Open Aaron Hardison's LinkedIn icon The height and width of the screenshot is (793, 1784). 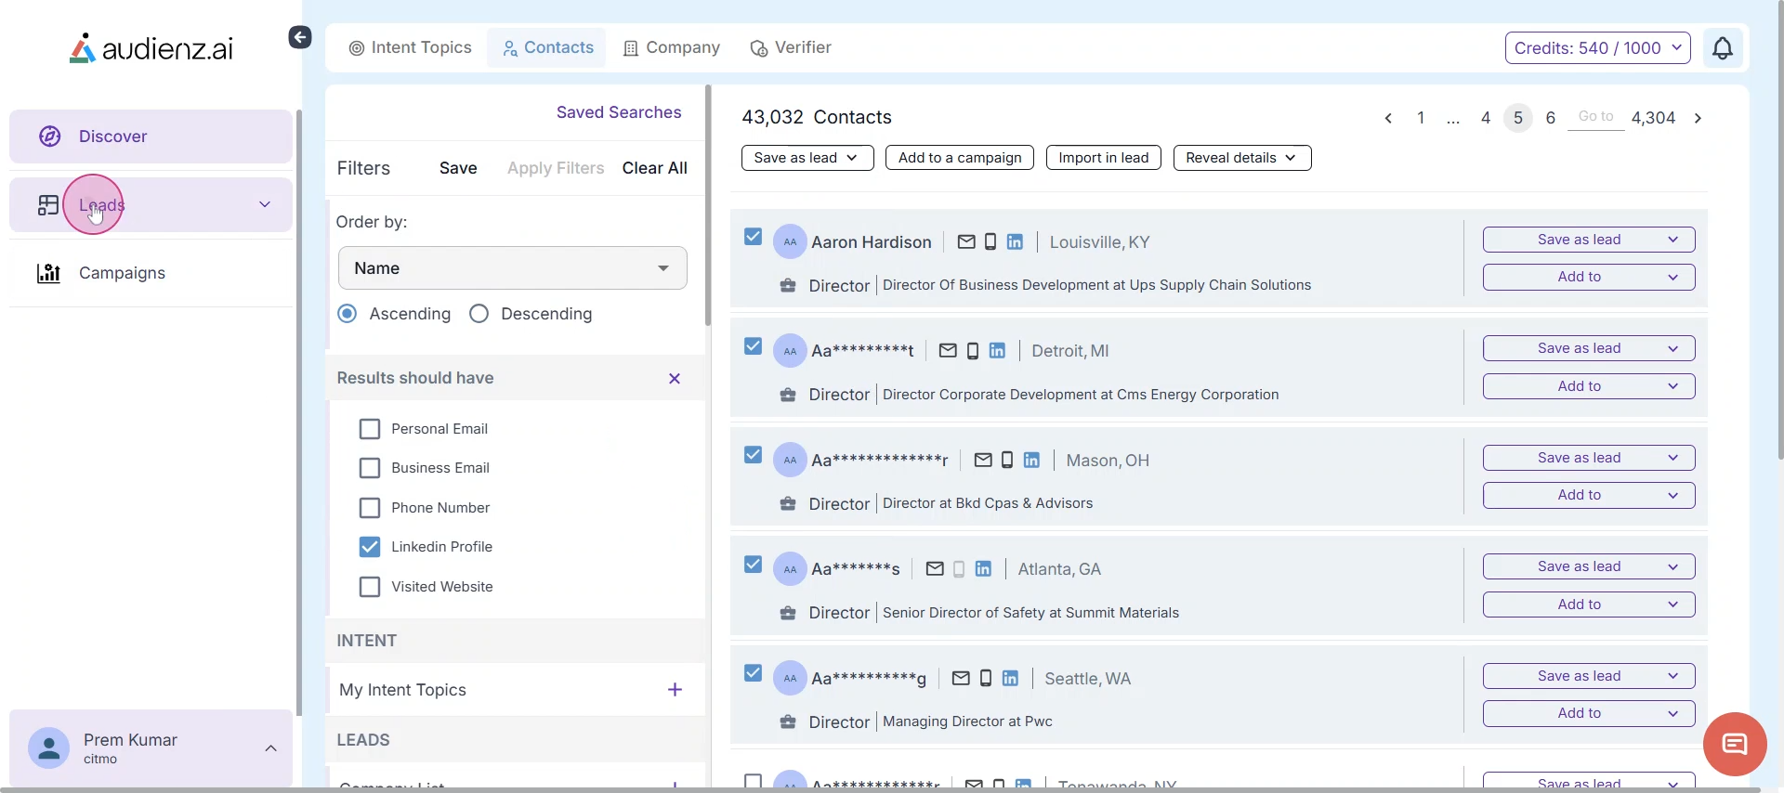pyautogui.click(x=1015, y=242)
